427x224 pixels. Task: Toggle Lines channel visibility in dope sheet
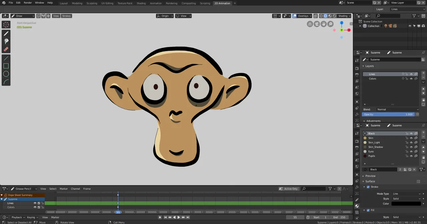(x=35, y=203)
